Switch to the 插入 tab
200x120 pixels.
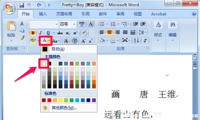pos(43,14)
